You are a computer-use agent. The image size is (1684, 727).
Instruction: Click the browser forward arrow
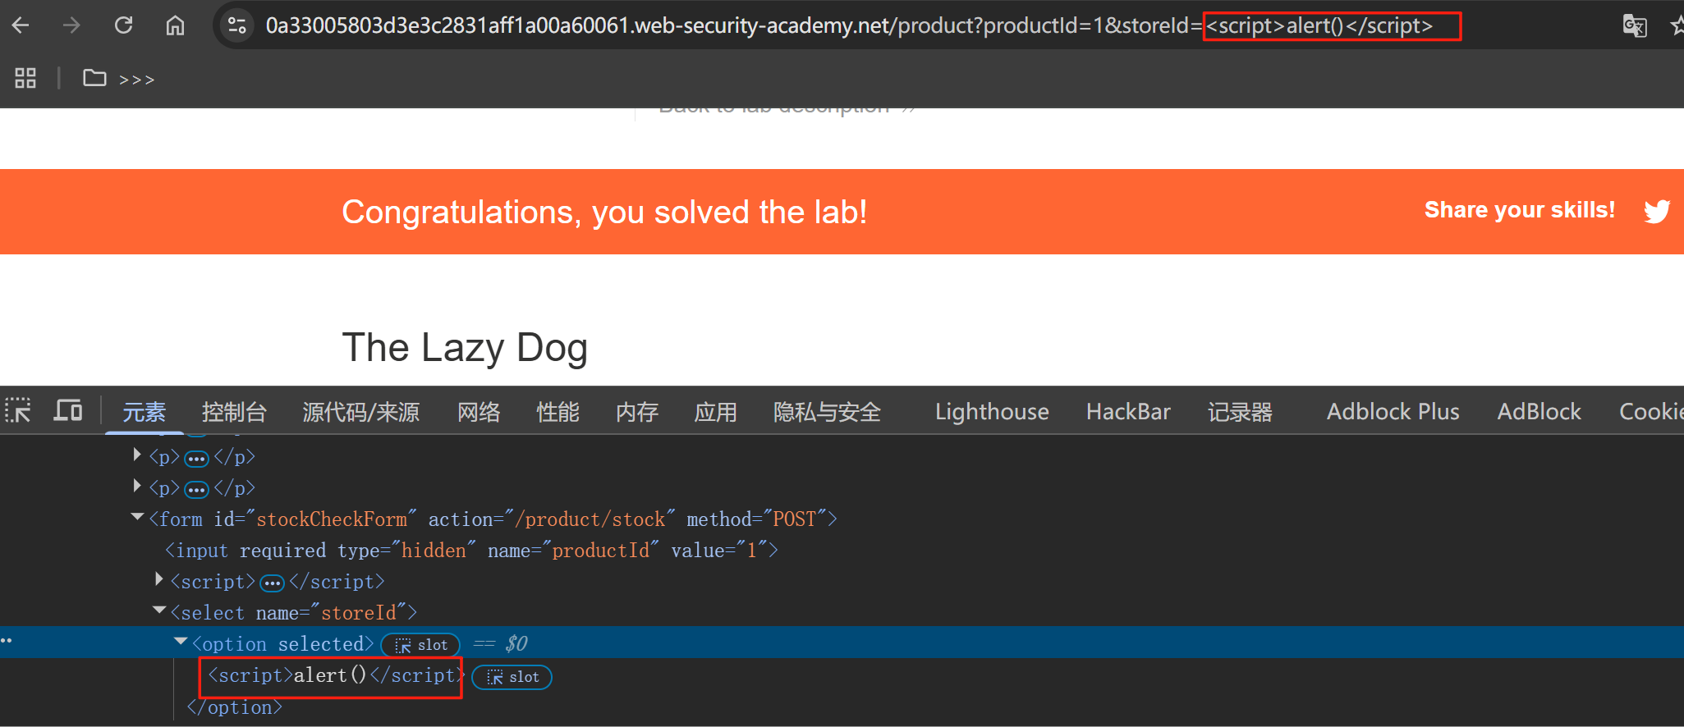71,25
